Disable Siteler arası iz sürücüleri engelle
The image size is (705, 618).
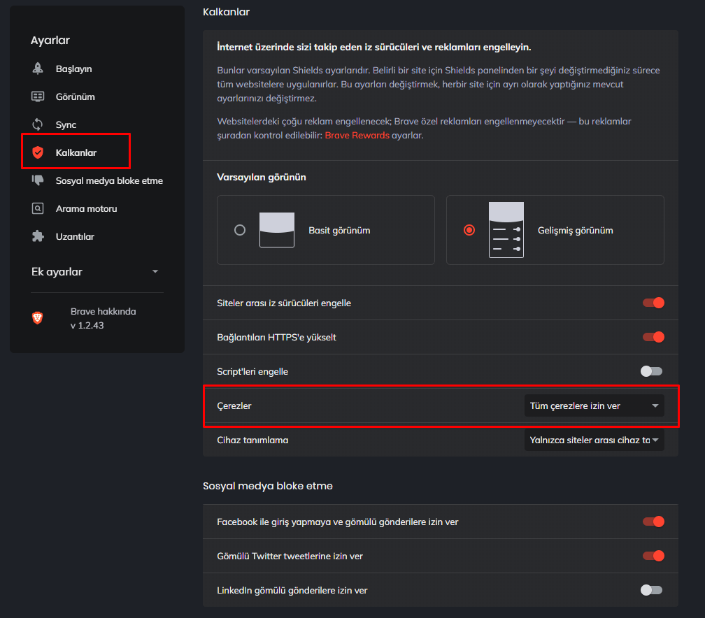653,303
